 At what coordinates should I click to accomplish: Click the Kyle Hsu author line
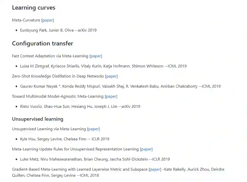pos(65,139)
